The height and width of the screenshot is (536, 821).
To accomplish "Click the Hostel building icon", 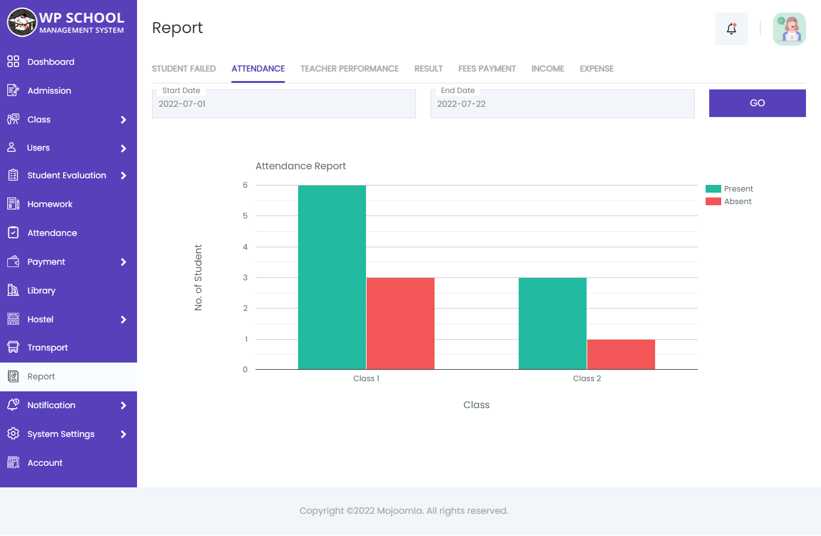I will tap(13, 319).
